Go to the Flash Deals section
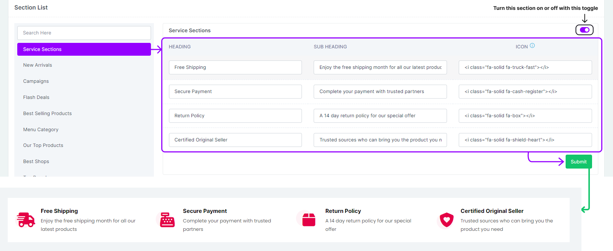Viewport: 613px width, 251px height. pyautogui.click(x=36, y=97)
